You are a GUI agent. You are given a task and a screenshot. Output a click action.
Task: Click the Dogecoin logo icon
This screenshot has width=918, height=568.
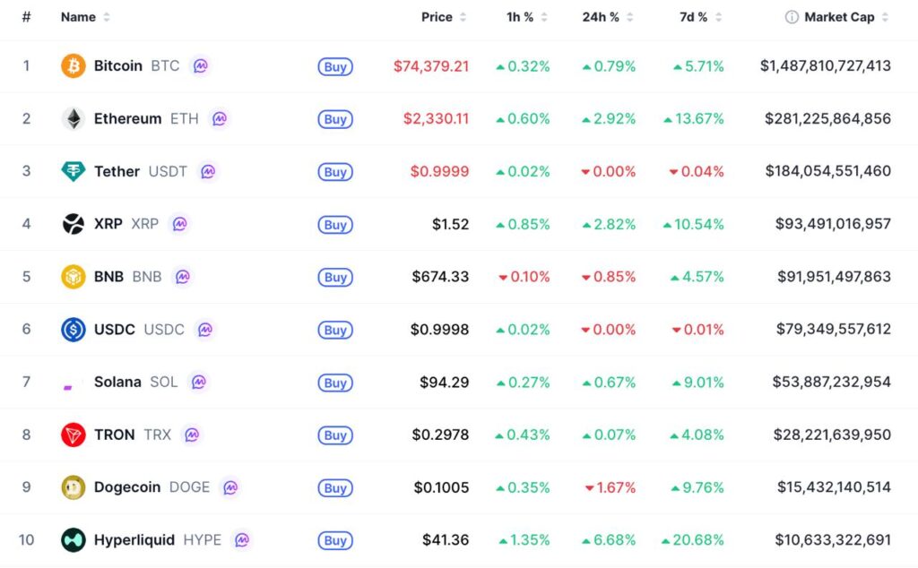[73, 487]
